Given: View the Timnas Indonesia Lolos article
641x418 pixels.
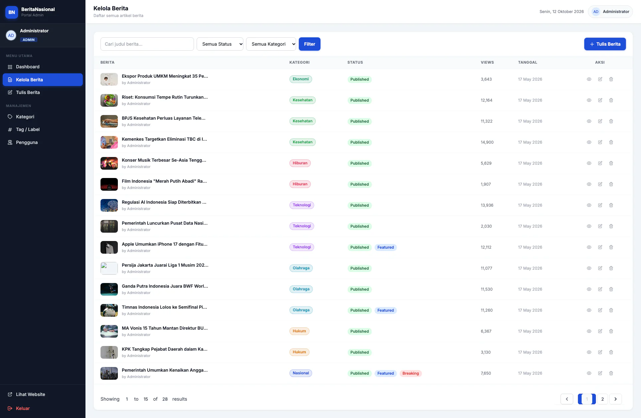Looking at the screenshot, I should pyautogui.click(x=589, y=310).
